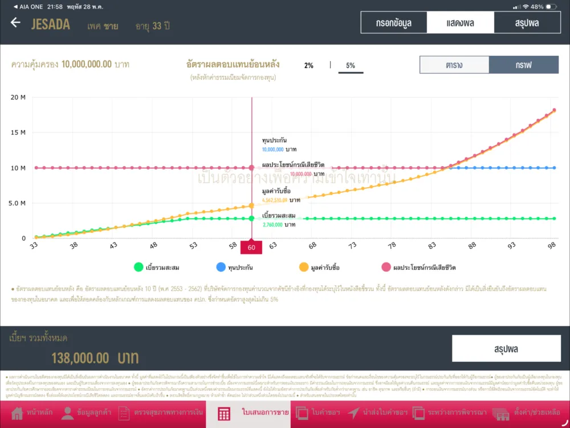Tap อายุ 33 ปี label
Viewport: 570px width, 428px height.
152,26
